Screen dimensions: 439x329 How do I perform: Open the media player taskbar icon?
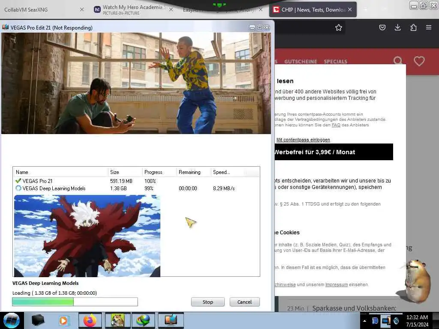pyautogui.click(x=63, y=320)
